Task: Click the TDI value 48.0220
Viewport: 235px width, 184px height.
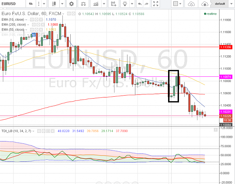Action: tap(64, 131)
